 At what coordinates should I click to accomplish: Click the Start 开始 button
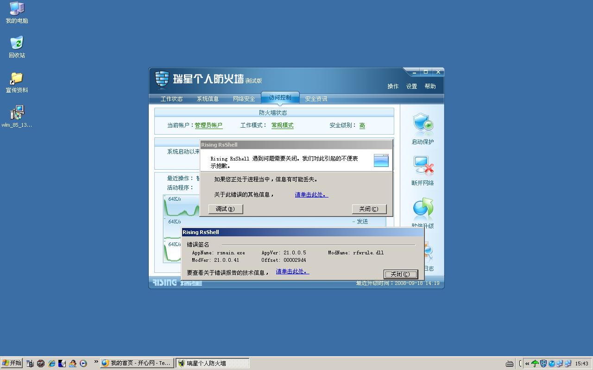pos(12,363)
